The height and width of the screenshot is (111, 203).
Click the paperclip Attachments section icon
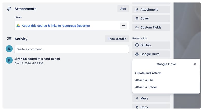[x=9, y=9]
